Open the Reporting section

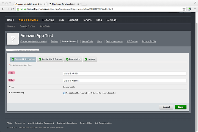click(x=48, y=20)
